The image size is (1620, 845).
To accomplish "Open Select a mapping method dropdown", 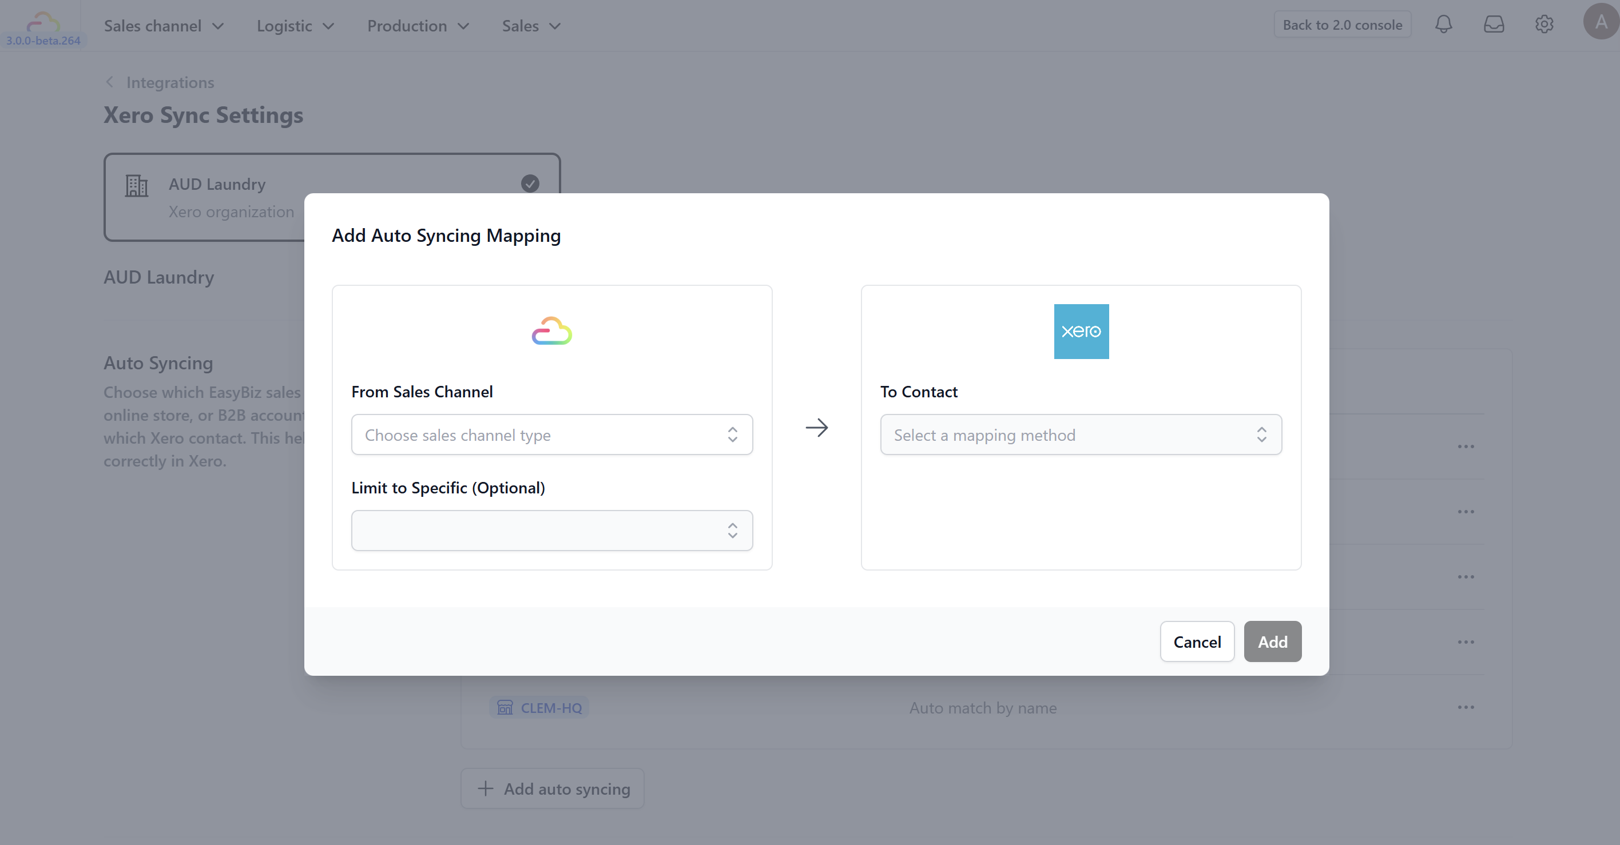I will pos(1081,435).
